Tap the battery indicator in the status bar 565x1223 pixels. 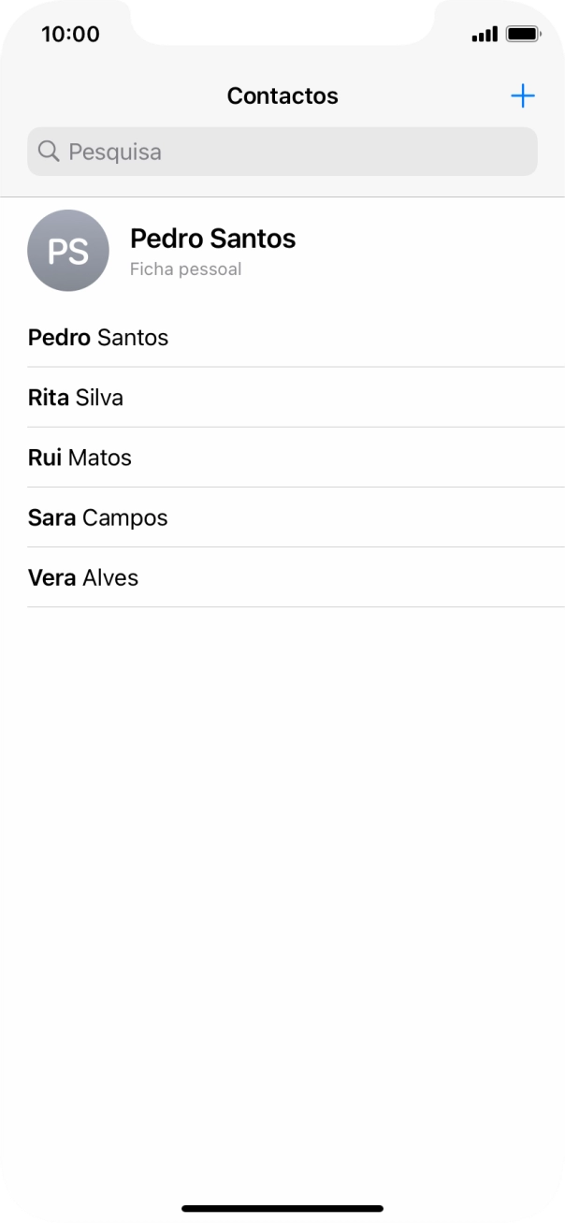[521, 34]
